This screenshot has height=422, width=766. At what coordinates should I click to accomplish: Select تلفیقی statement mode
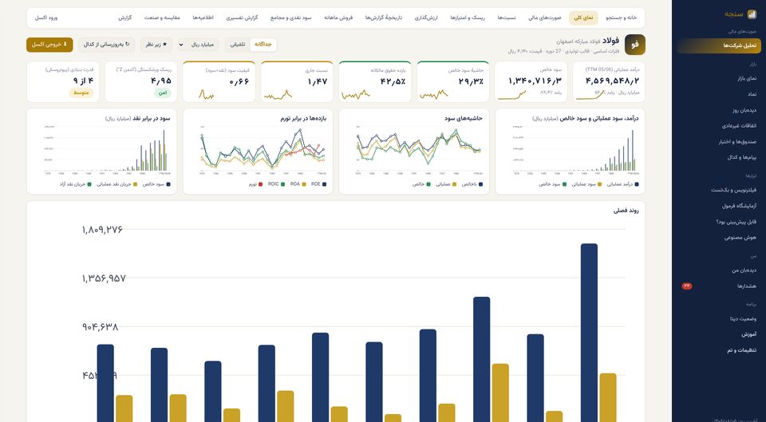[x=238, y=45]
